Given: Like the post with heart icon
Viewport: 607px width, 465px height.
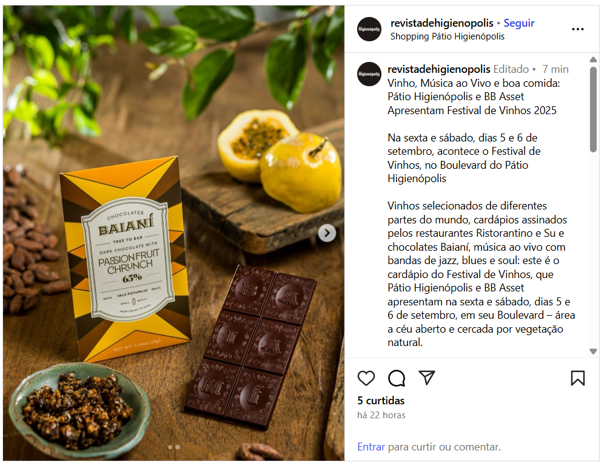Looking at the screenshot, I should [366, 378].
